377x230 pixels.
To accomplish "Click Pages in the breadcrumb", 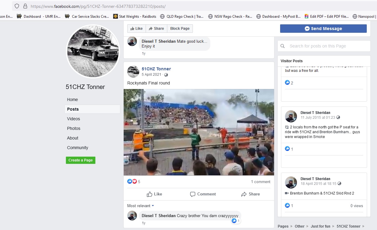I will [x=283, y=226].
